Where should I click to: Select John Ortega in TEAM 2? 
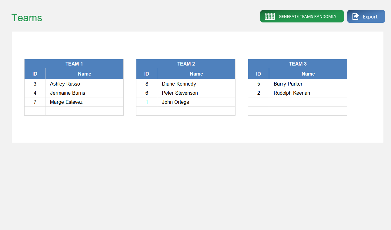[175, 102]
